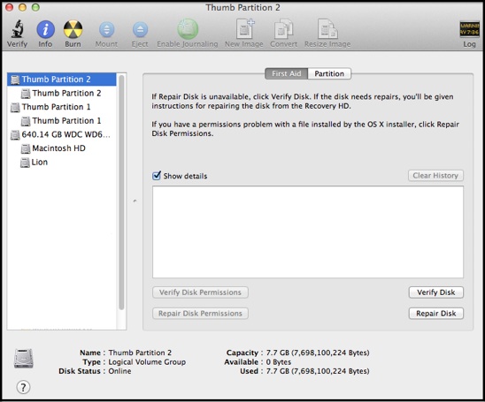Click the drive icon beside disk details
The image size is (485, 402).
coord(24,359)
